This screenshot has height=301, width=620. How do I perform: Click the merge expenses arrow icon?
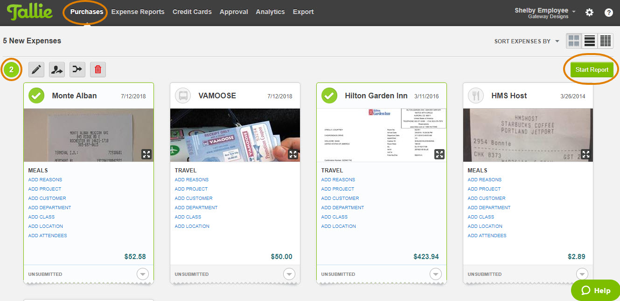click(77, 69)
